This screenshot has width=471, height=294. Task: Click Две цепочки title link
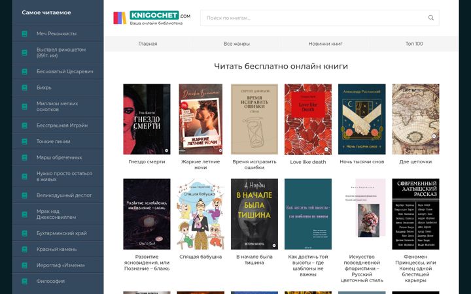pos(415,162)
